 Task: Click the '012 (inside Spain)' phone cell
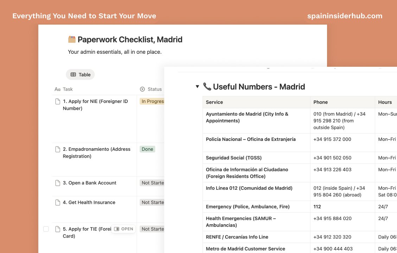[342, 192]
